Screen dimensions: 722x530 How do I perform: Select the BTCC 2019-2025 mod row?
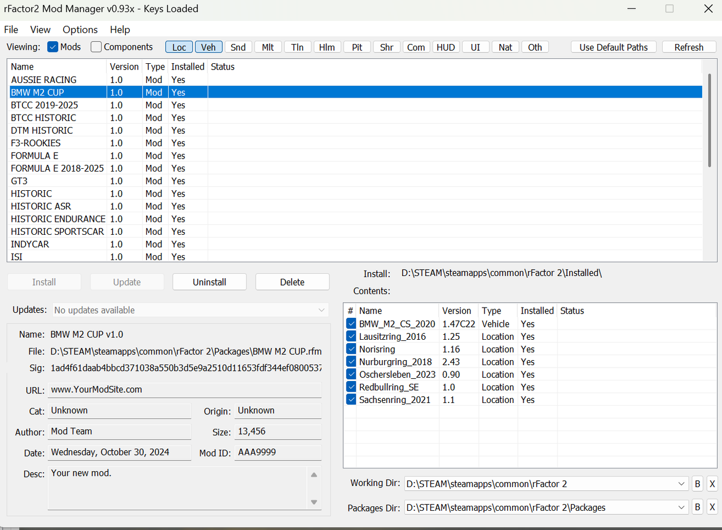click(x=355, y=105)
